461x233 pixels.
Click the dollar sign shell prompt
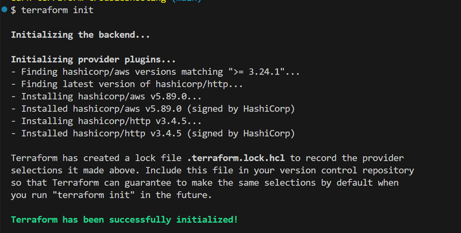(13, 10)
